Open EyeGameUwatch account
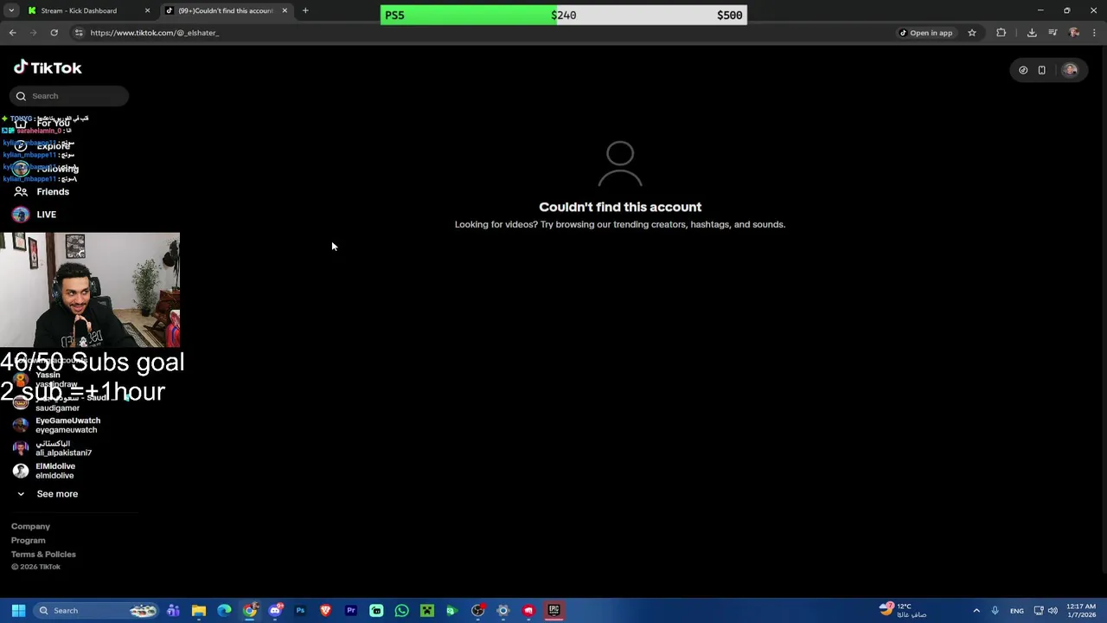This screenshot has width=1107, height=623. coord(67,425)
